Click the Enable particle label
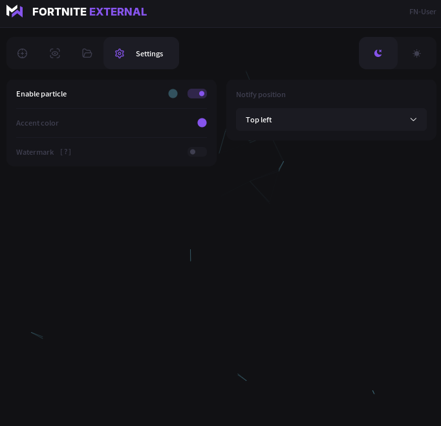 tap(41, 94)
